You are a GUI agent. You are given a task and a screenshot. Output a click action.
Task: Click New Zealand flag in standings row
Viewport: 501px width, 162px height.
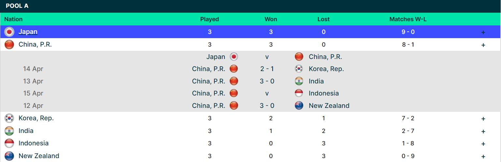coord(9,156)
